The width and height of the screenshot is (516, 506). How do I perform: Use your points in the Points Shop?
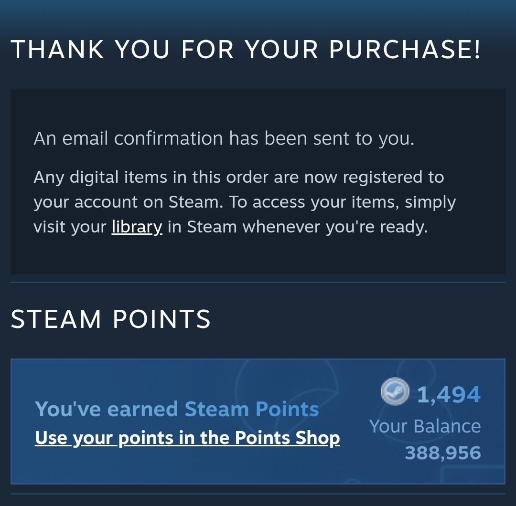point(187,438)
